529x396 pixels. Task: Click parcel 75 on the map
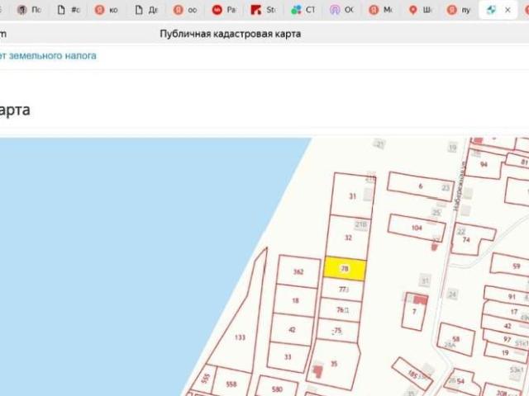point(338,331)
